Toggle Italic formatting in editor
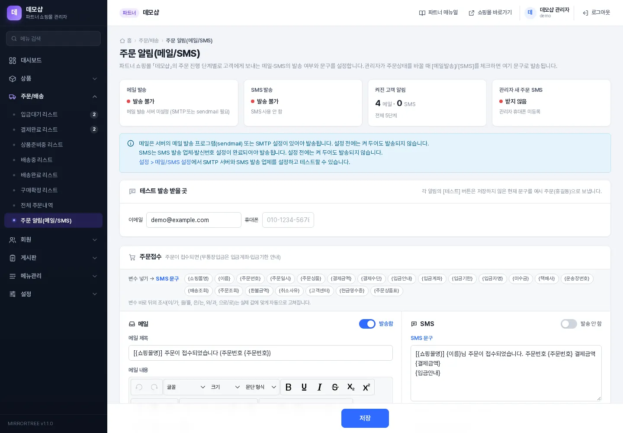The image size is (623, 433). click(320, 387)
